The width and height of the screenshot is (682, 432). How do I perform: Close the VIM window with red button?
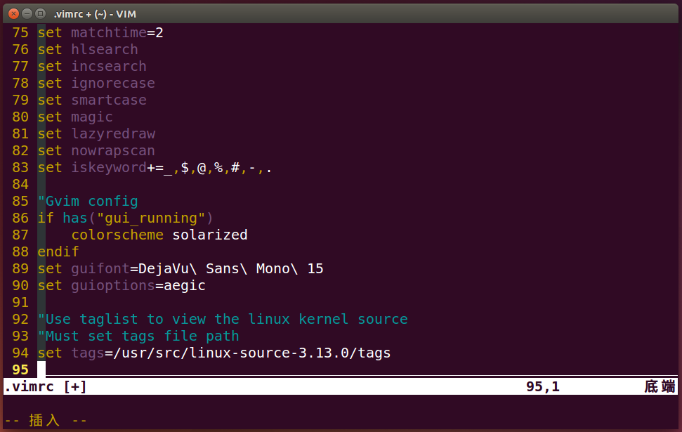click(13, 14)
